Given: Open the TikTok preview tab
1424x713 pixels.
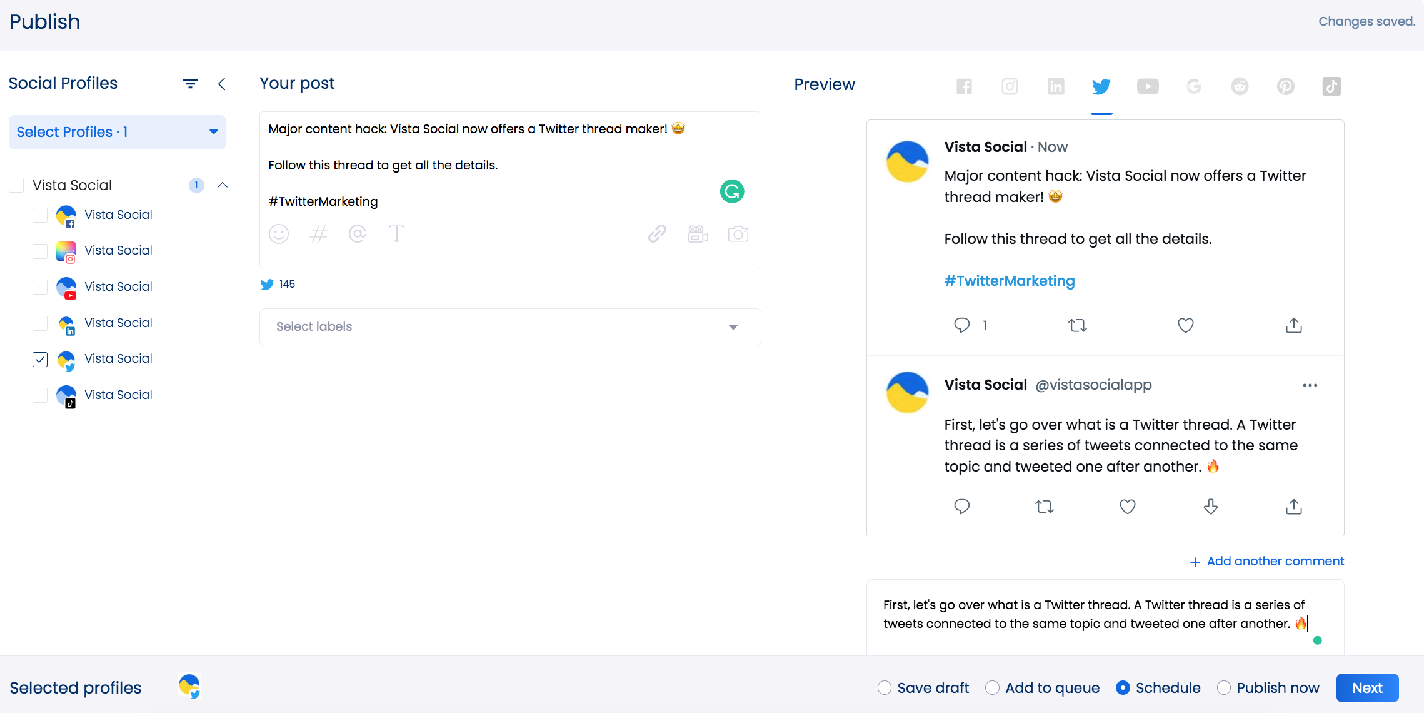Looking at the screenshot, I should tap(1331, 86).
